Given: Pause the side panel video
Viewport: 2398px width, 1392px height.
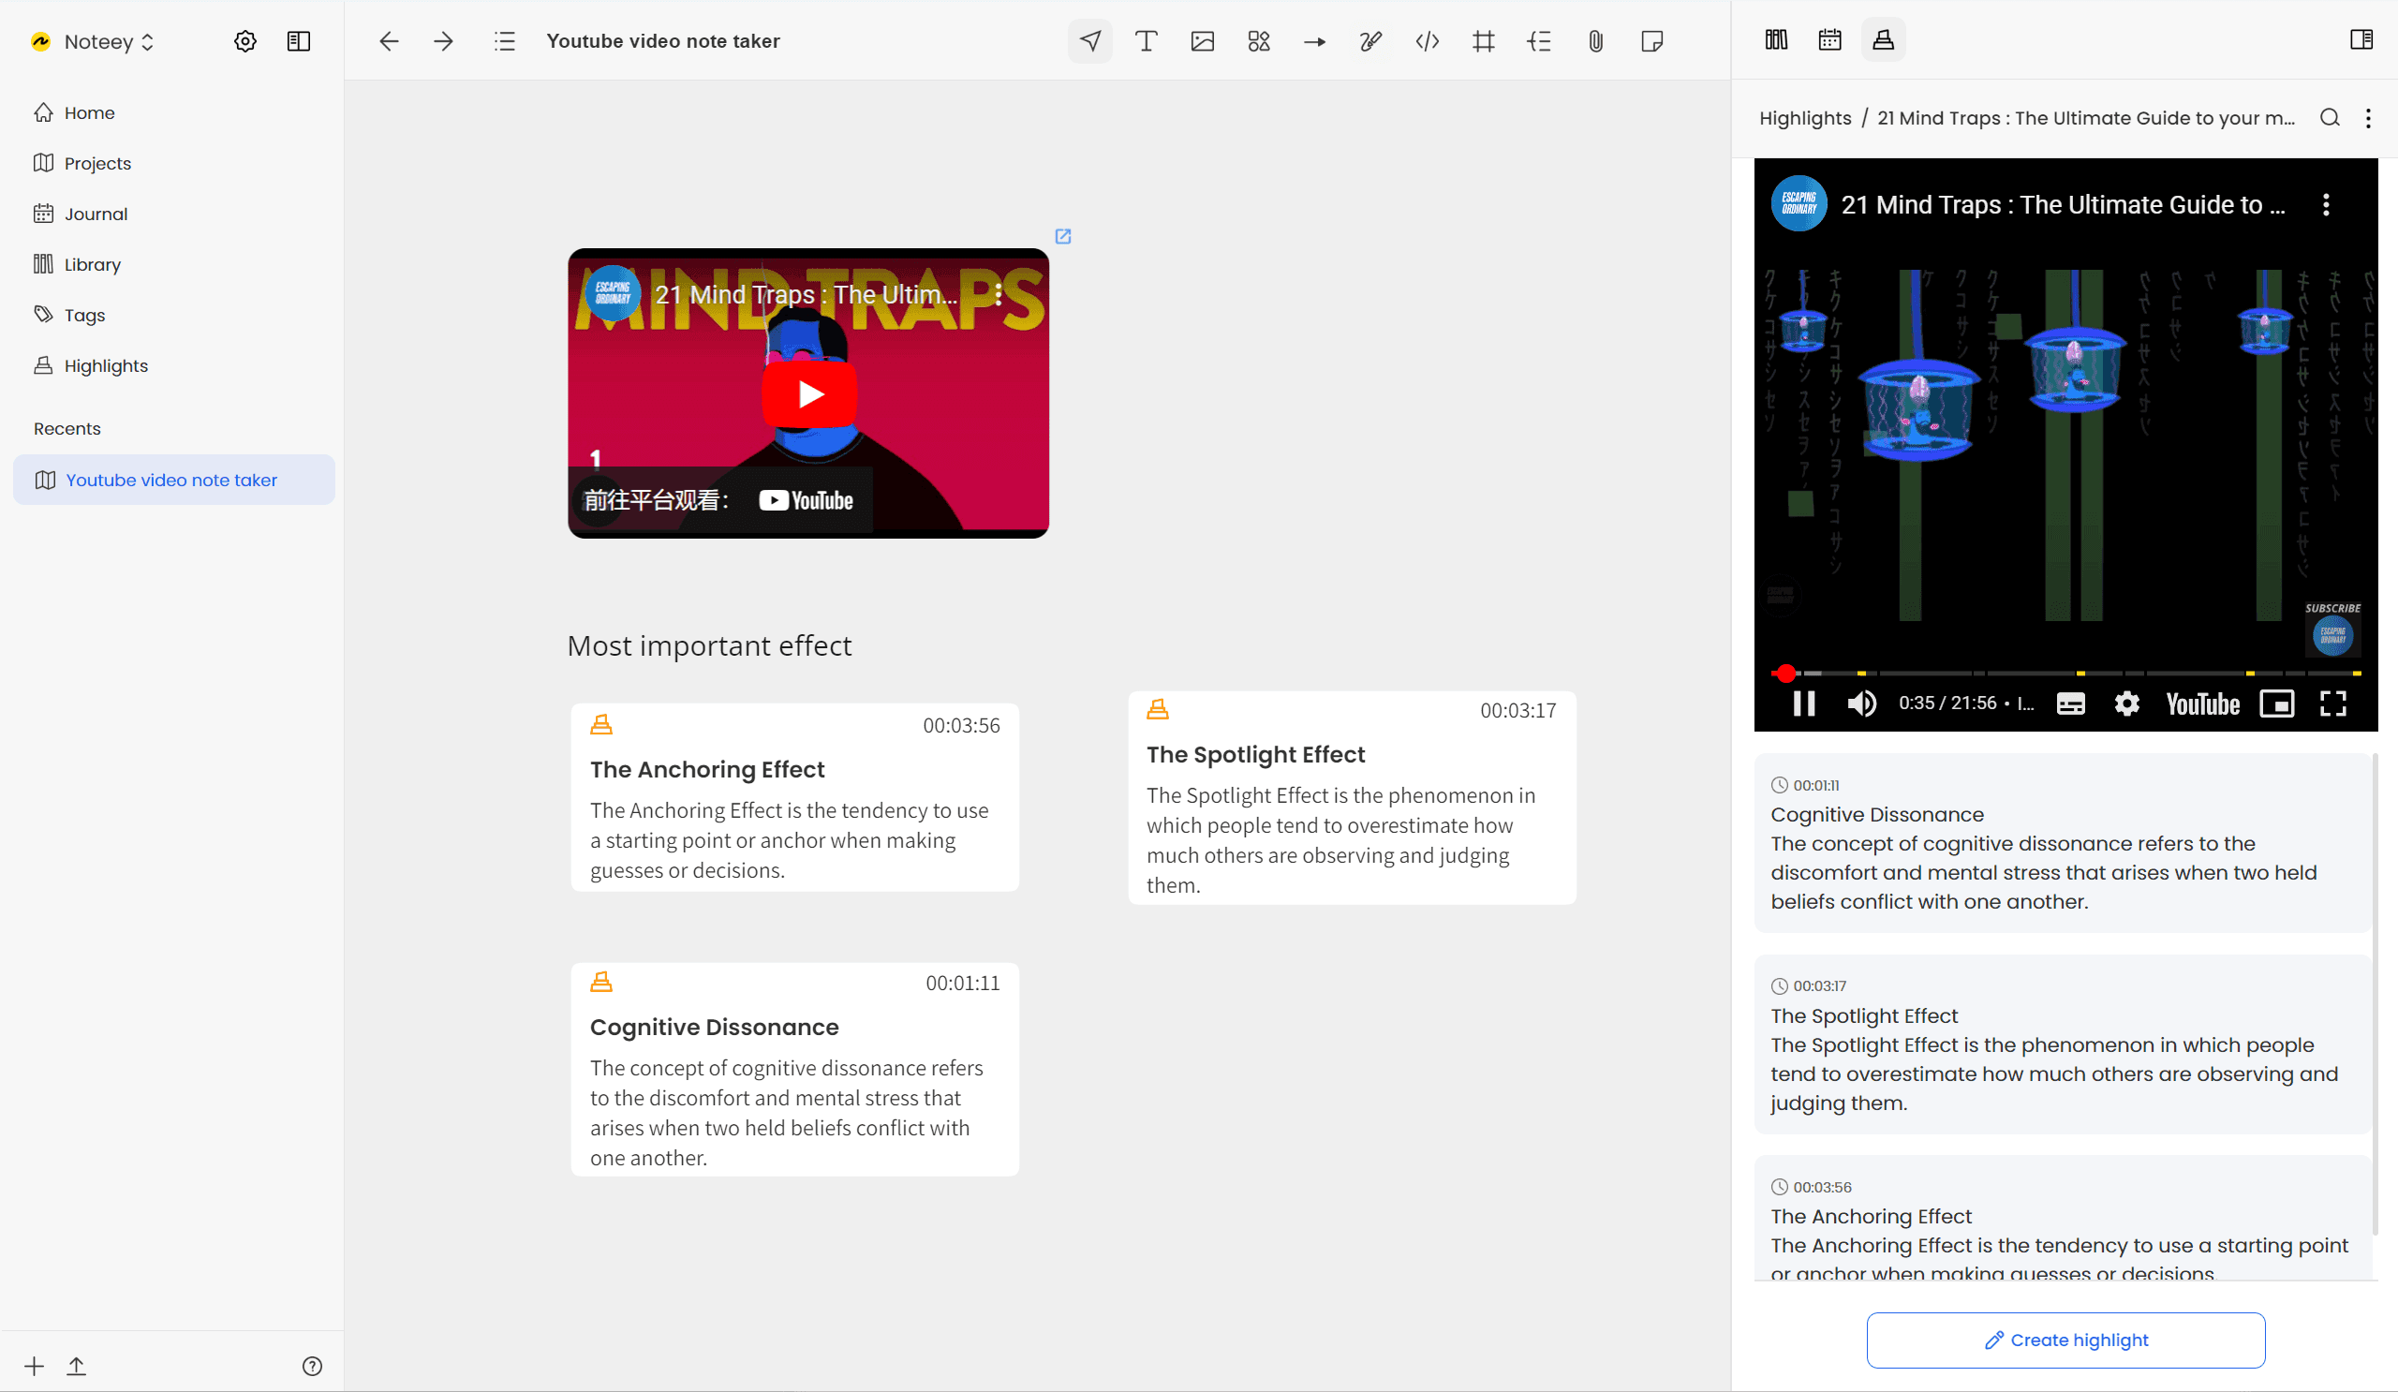Looking at the screenshot, I should click(x=1804, y=703).
